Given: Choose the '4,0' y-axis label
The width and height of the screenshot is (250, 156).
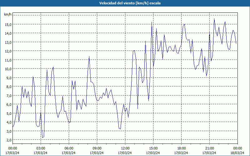Looking at the screenshot, I should point(9,122).
